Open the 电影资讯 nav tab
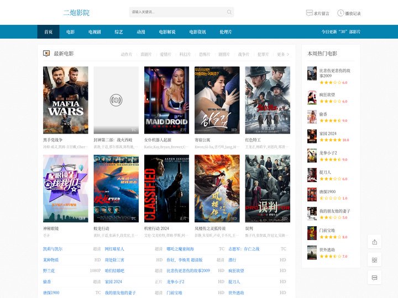This screenshot has width=398, height=298. tap(197, 31)
